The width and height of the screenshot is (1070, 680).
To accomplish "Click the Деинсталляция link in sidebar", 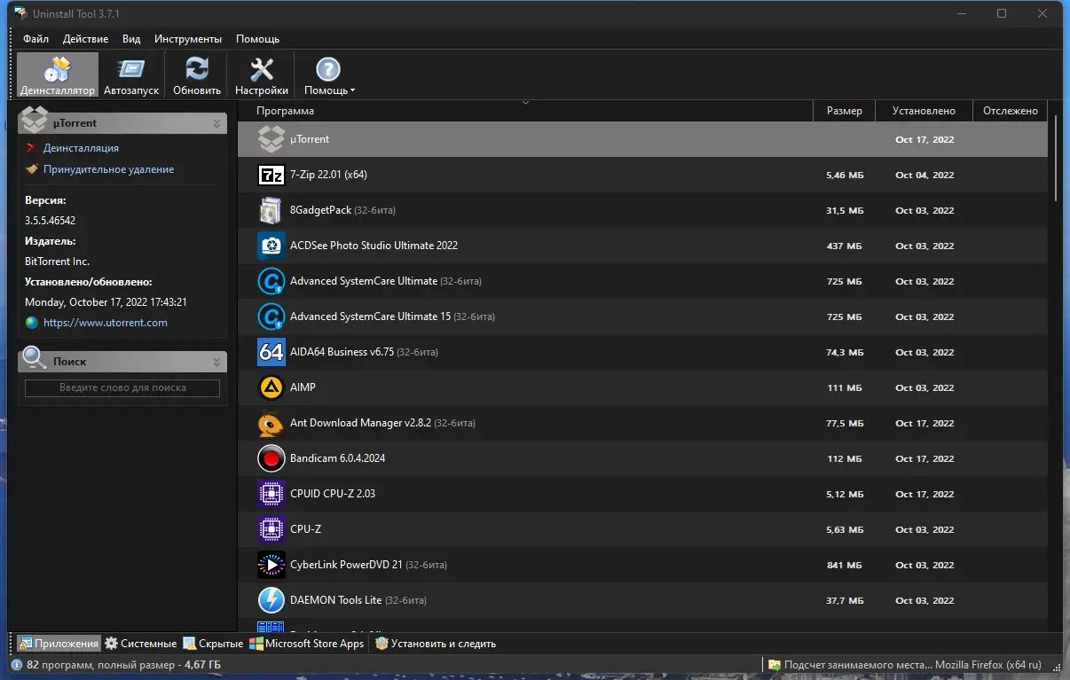I will pyautogui.click(x=81, y=148).
